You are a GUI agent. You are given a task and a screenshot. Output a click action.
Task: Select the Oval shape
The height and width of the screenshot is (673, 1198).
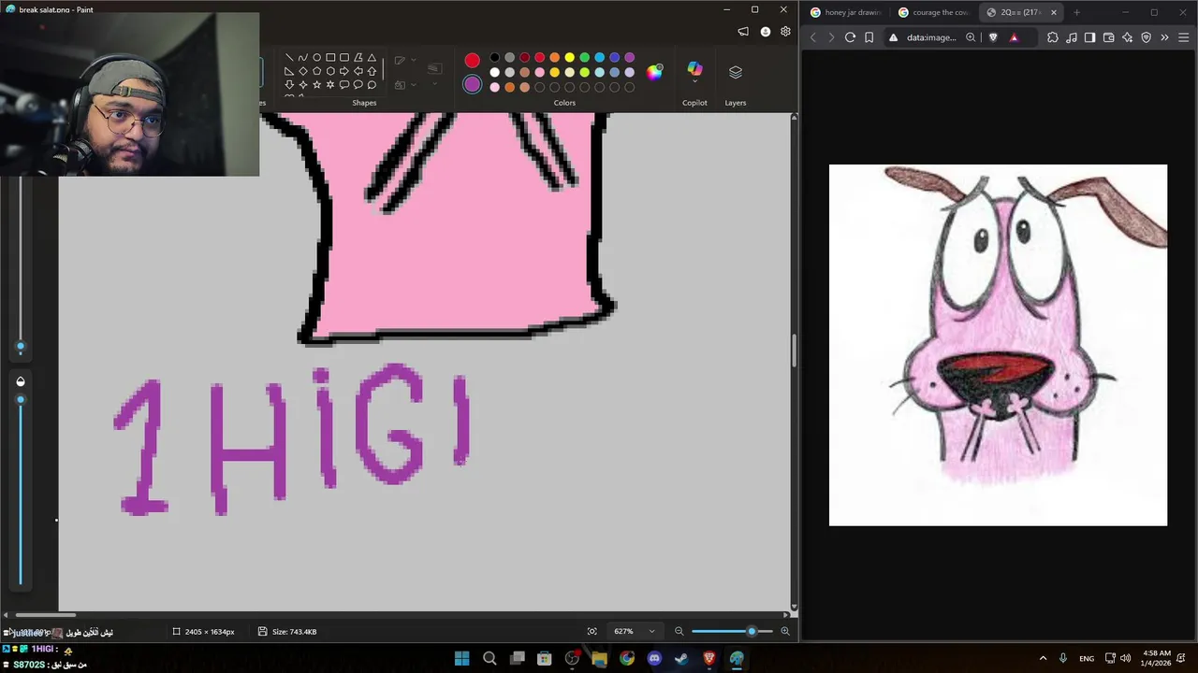pos(316,57)
